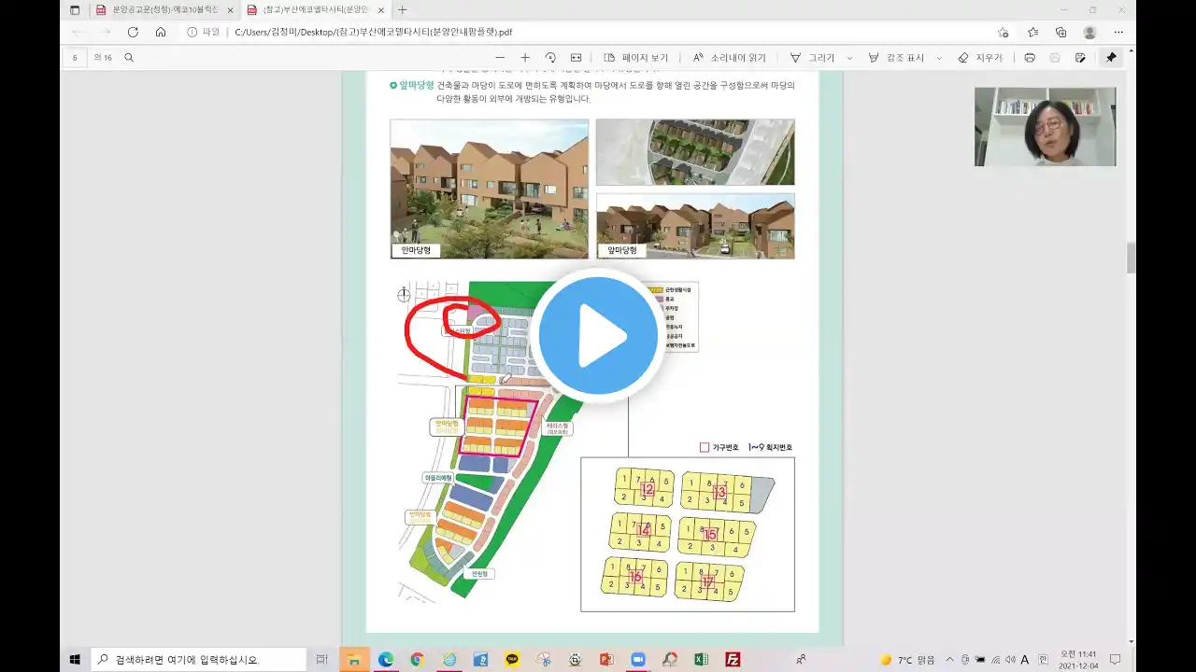Click the vertical scrollbar thumb of the PDF
Screen dimensions: 1196x672
point(1131,259)
